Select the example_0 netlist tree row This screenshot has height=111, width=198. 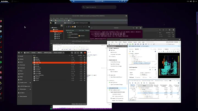tap(142, 63)
